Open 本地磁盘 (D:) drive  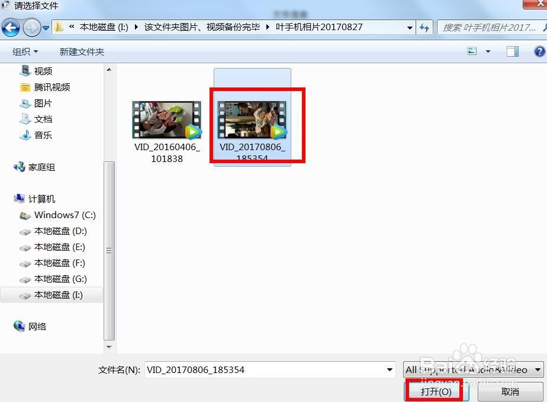click(53, 231)
